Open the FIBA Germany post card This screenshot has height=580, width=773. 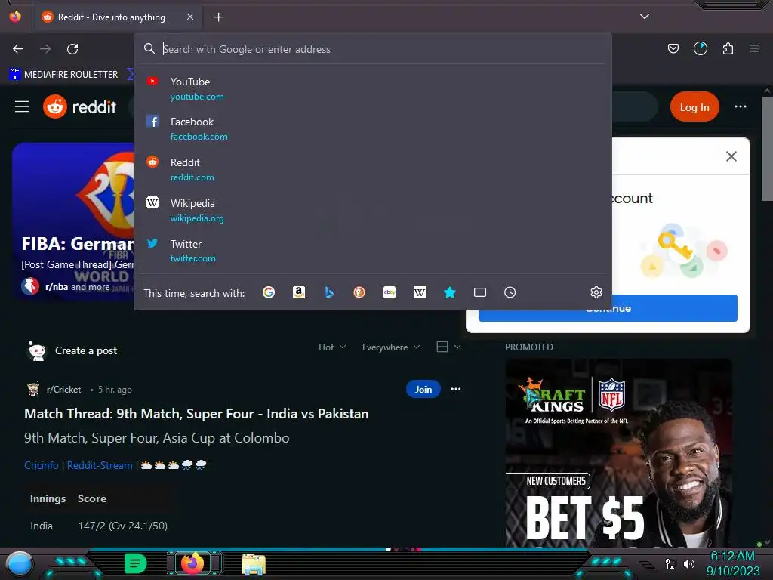coord(73,221)
